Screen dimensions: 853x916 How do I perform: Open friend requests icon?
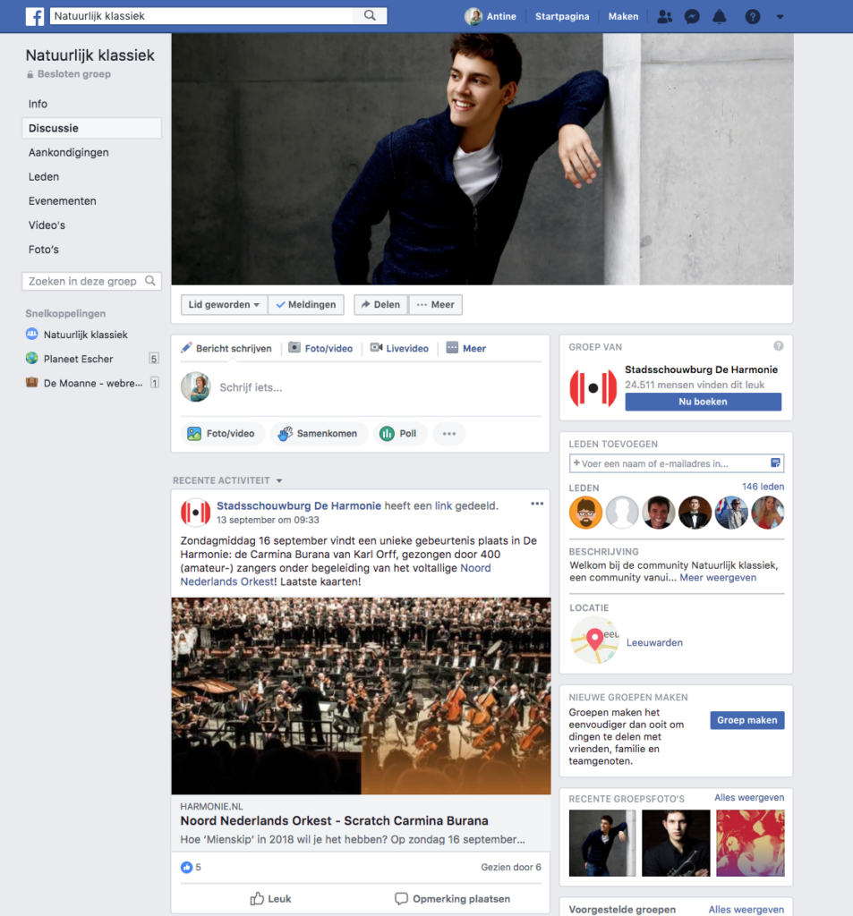coord(664,16)
